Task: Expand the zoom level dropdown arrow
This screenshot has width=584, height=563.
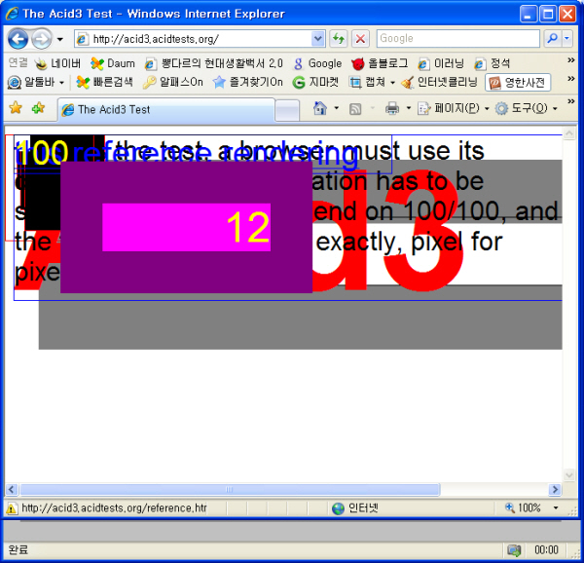Action: pos(556,507)
